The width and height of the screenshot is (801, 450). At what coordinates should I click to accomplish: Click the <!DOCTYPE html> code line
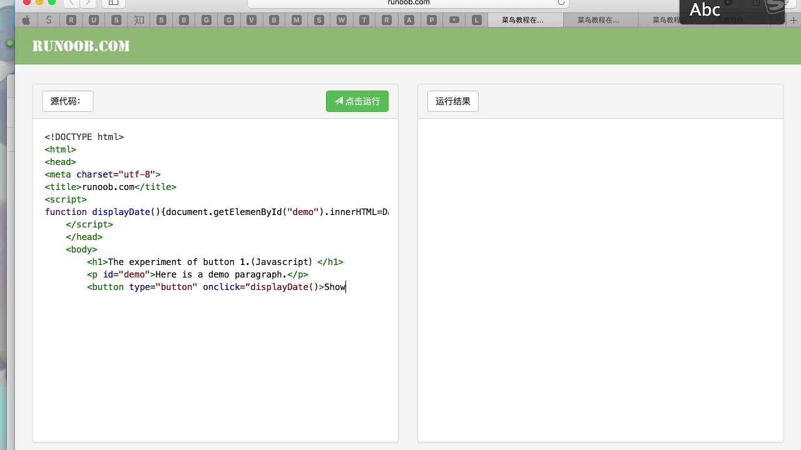(84, 137)
